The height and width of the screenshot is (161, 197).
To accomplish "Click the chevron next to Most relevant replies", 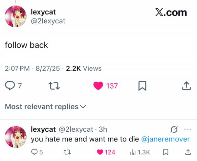I will (83, 107).
